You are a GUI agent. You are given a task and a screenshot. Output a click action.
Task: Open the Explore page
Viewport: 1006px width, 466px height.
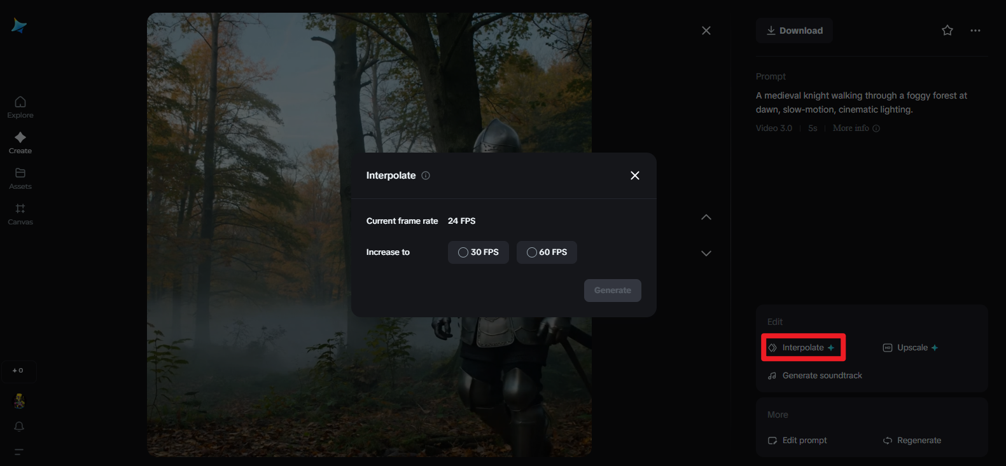[x=20, y=107]
